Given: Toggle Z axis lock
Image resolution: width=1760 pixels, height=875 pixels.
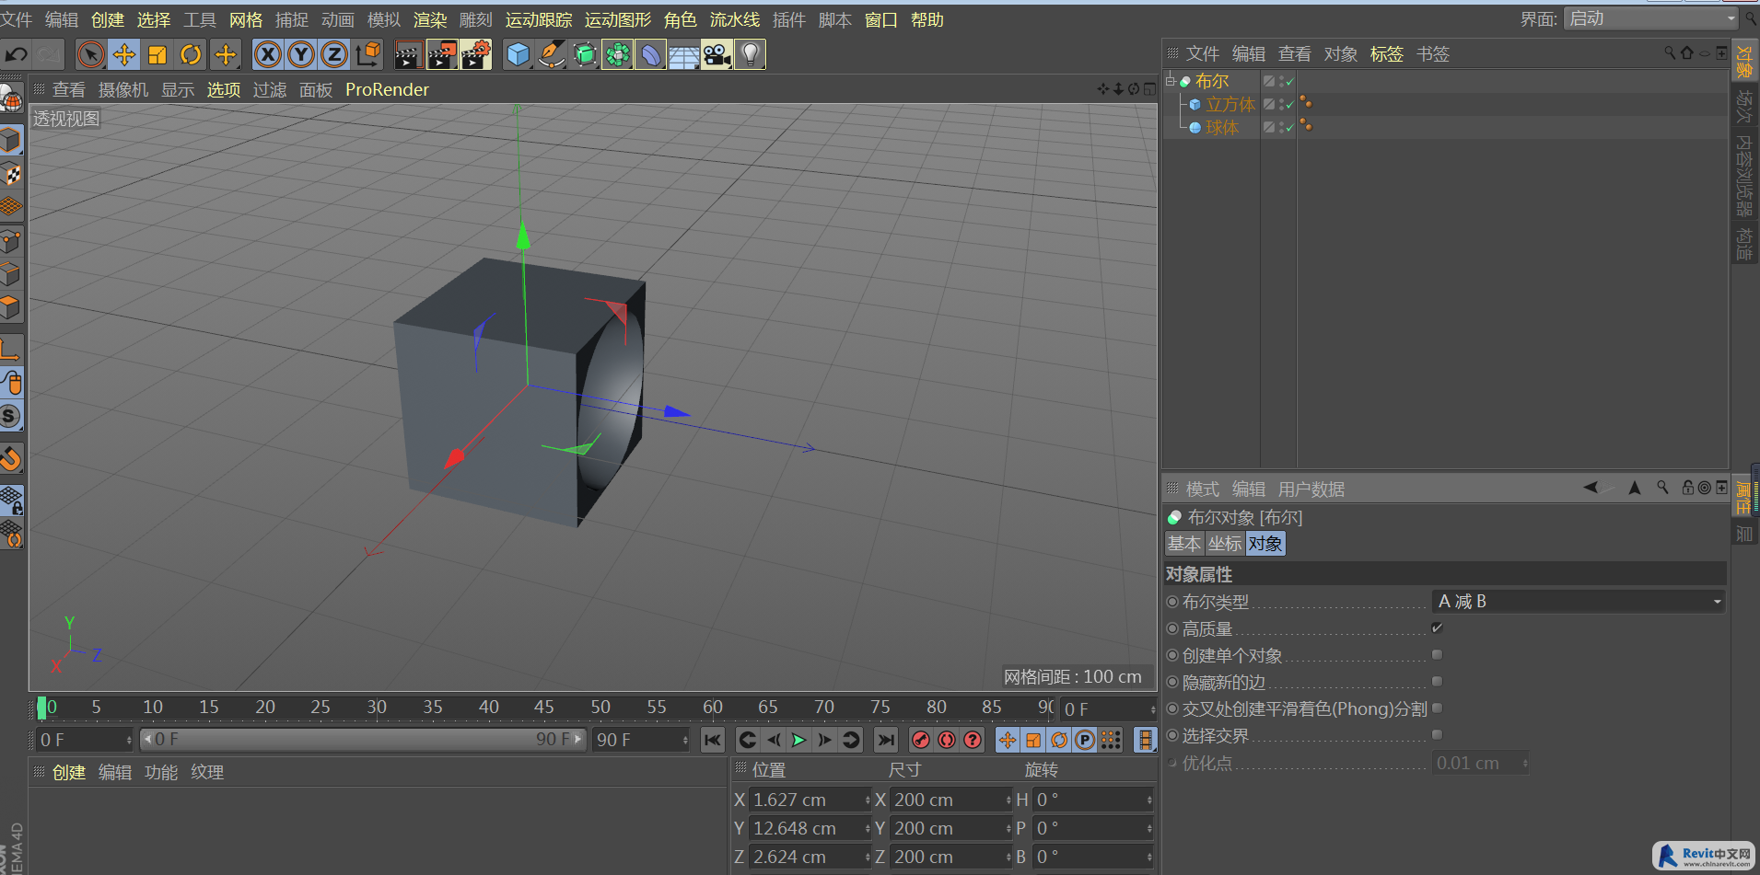Looking at the screenshot, I should point(334,54).
